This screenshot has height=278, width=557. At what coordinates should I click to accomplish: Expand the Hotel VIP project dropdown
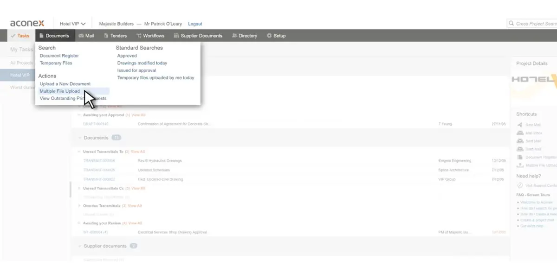[72, 24]
